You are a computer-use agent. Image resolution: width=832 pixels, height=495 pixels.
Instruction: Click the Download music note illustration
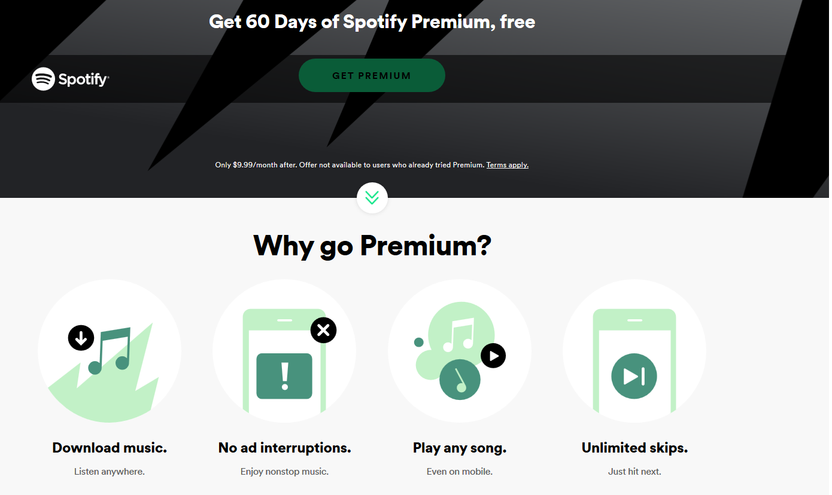110,351
